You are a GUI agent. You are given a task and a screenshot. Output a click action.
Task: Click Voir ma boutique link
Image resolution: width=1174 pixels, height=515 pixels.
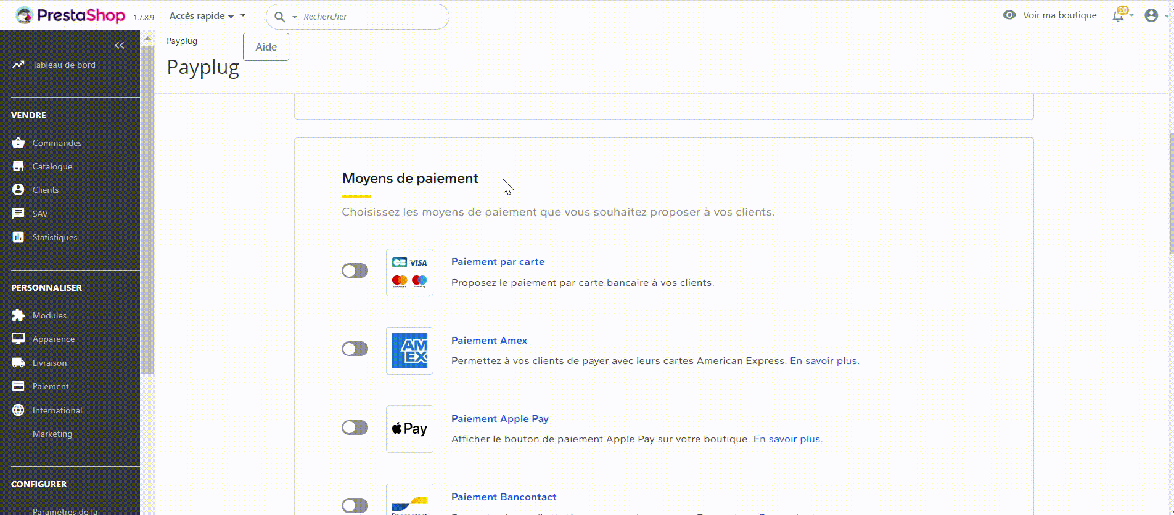click(1059, 15)
